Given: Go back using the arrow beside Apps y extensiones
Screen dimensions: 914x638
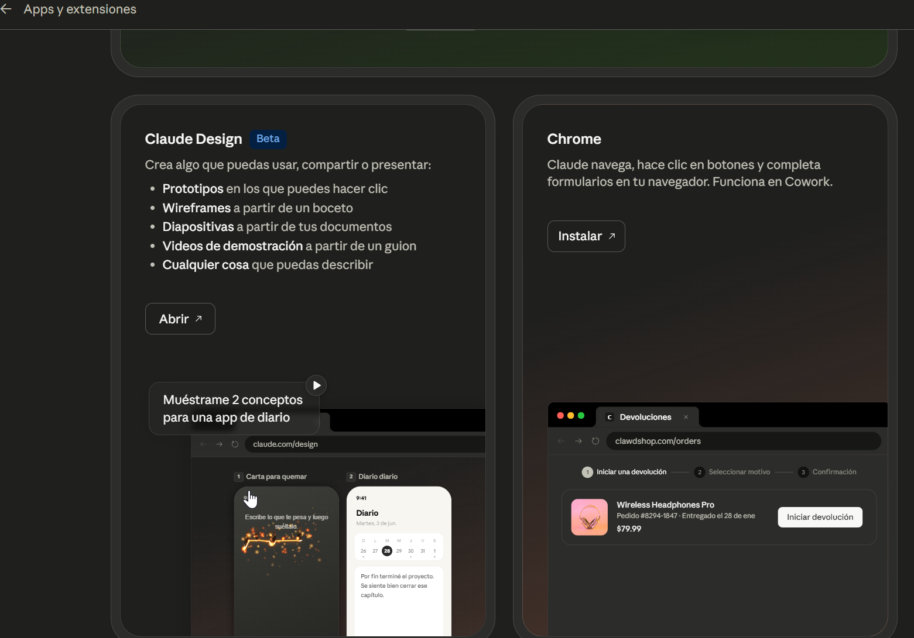Looking at the screenshot, I should coord(6,9).
